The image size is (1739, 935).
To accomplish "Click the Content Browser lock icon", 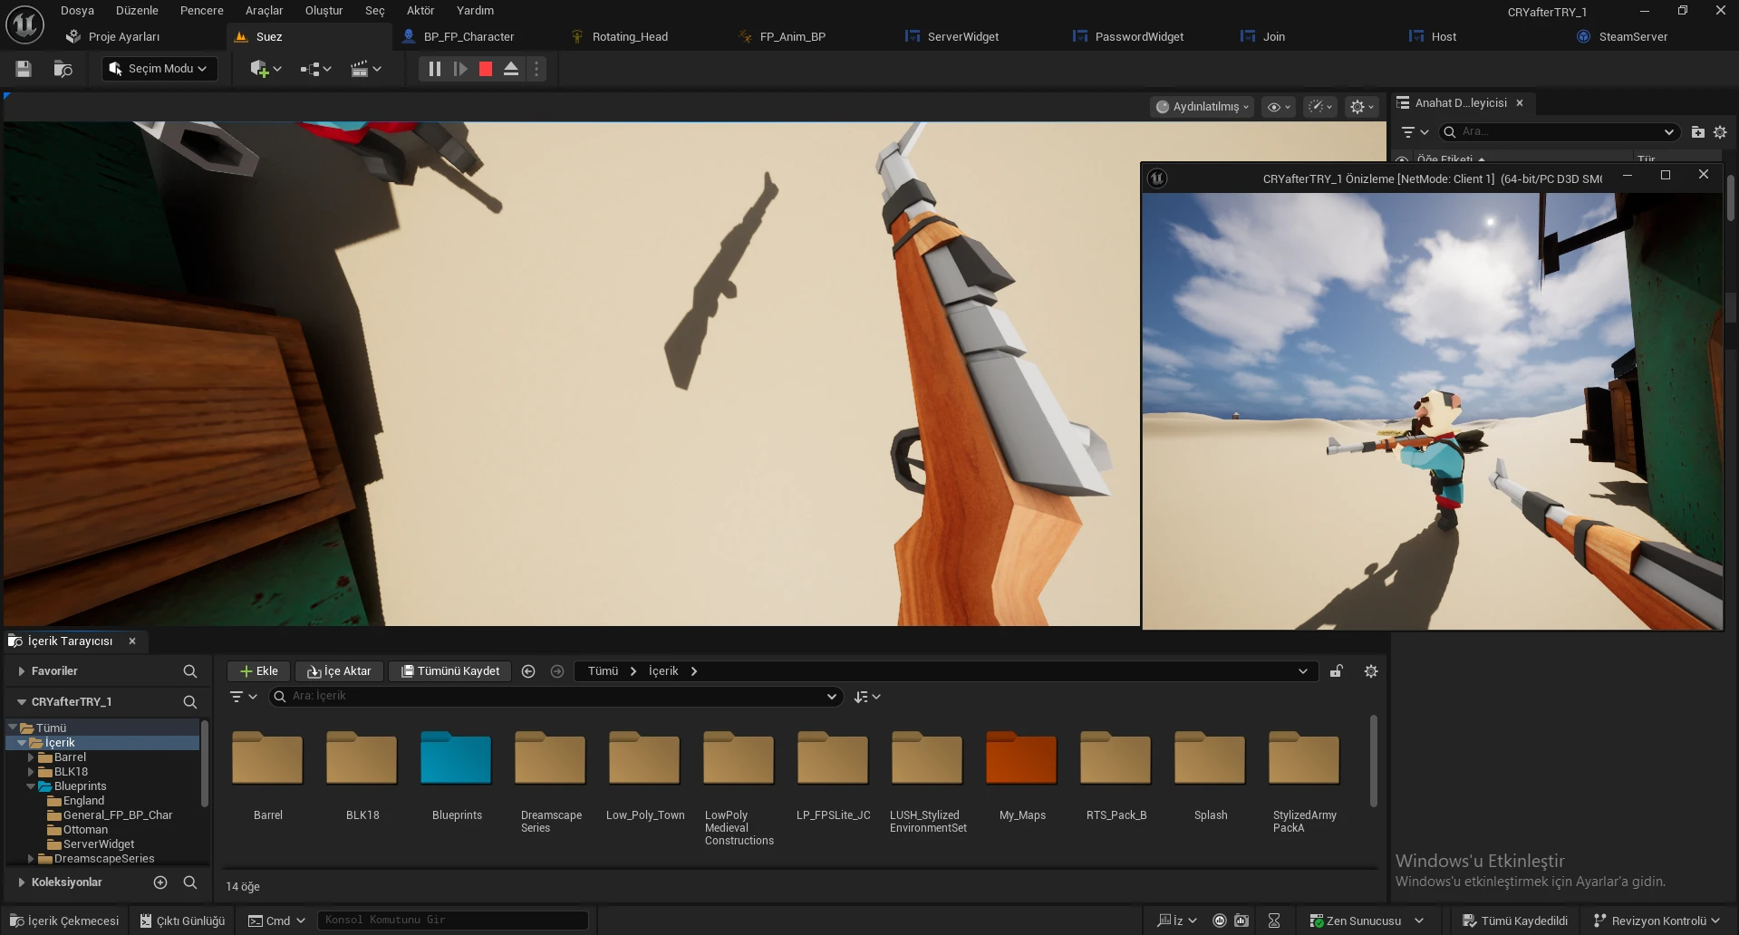I will point(1336,671).
